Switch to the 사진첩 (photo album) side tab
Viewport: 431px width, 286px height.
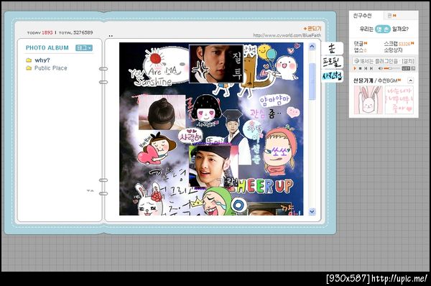coord(332,76)
